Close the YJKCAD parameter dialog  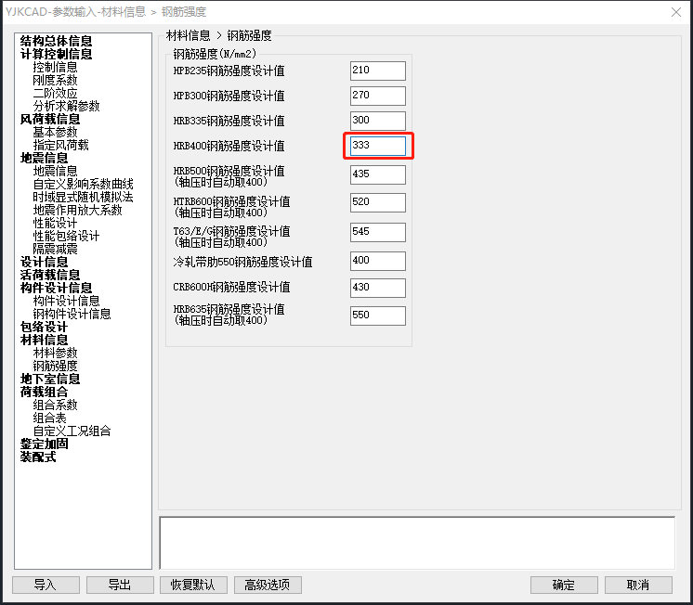pos(675,12)
